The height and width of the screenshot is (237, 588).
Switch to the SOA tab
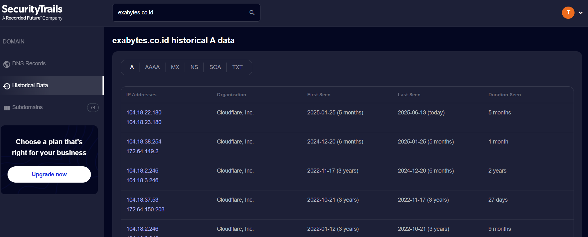215,67
